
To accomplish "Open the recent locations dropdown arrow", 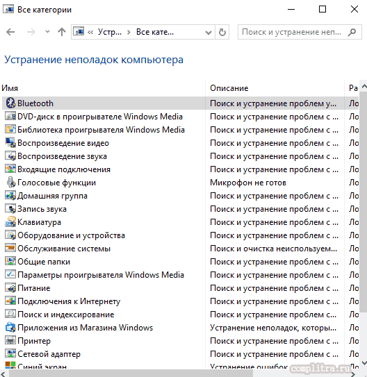I will (47, 31).
